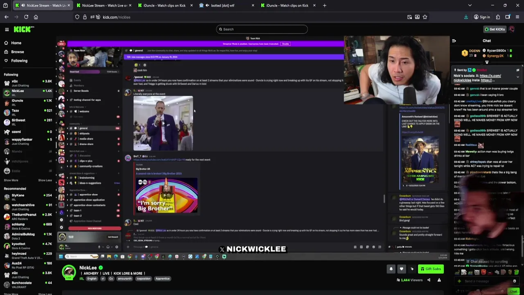Open the picture-in-picture icon in address bar
The width and height of the screenshot is (524, 295).
point(409,17)
